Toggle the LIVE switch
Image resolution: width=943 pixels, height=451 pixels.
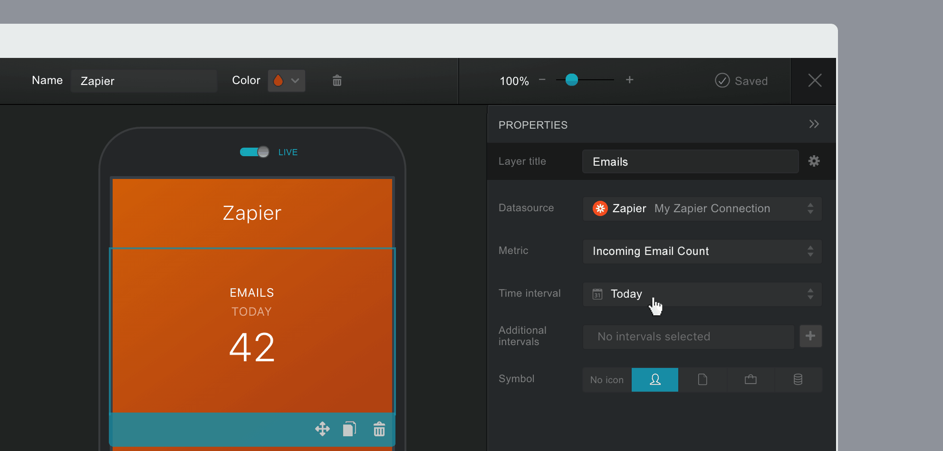pyautogui.click(x=254, y=152)
